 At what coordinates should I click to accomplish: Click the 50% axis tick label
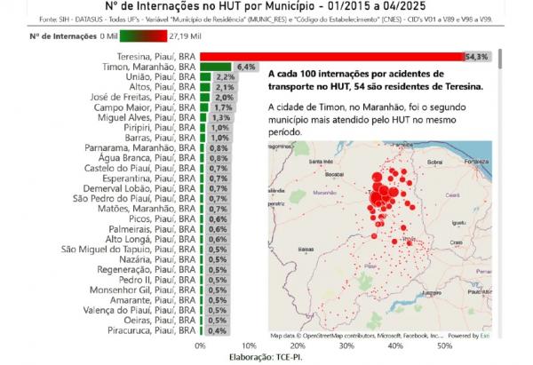click(445, 346)
